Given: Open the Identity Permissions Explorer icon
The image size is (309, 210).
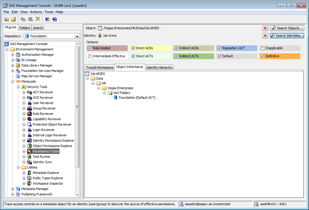Looking at the screenshot, I should 29,140.
